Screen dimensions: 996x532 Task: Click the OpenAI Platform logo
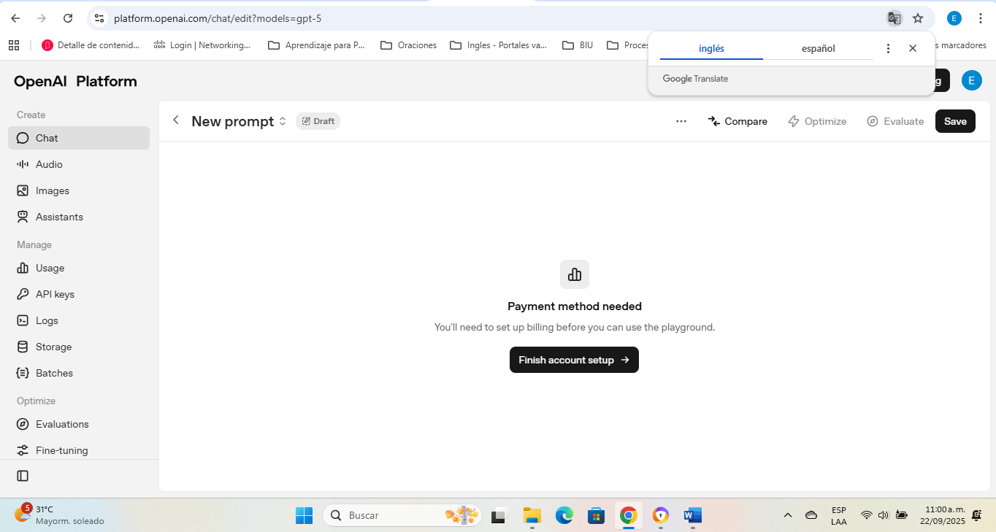(75, 81)
